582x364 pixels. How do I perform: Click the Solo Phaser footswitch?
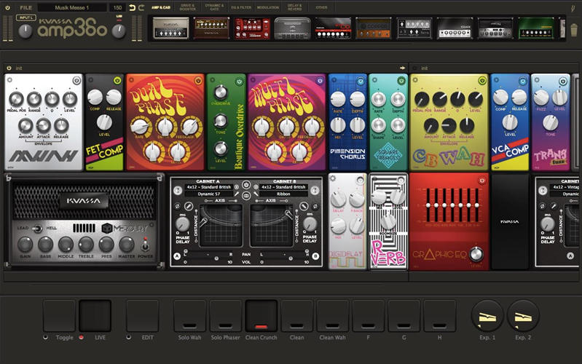[225, 316]
